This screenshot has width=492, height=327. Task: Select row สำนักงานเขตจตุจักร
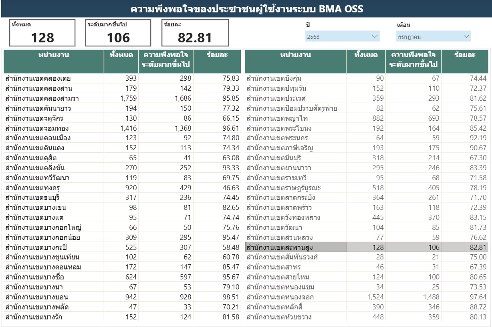(x=122, y=118)
